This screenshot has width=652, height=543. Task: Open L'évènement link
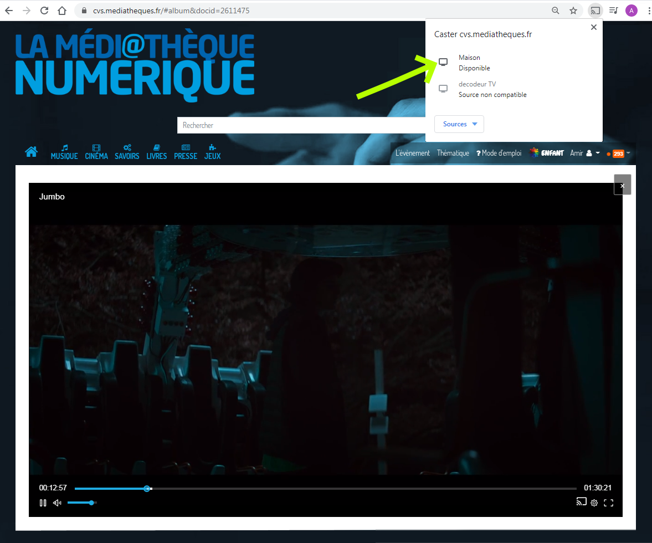point(413,153)
